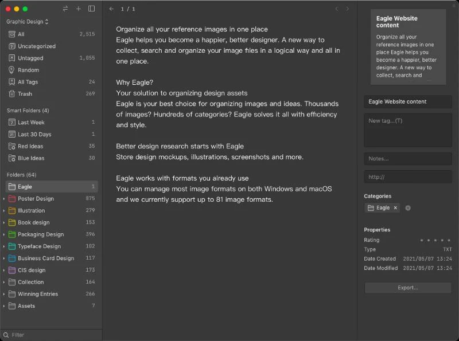Click the add category plus icon
The image size is (459, 341).
point(408,208)
